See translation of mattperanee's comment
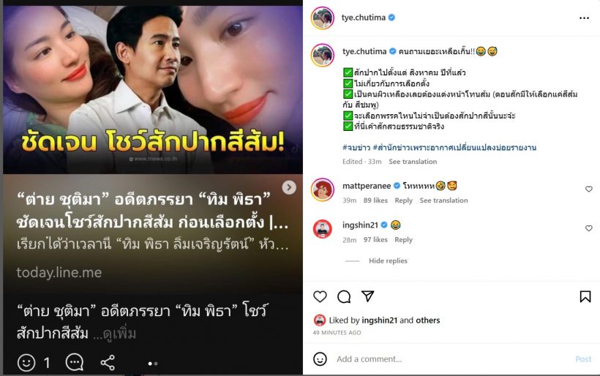Screen dimensions: 600x376 (443, 200)
